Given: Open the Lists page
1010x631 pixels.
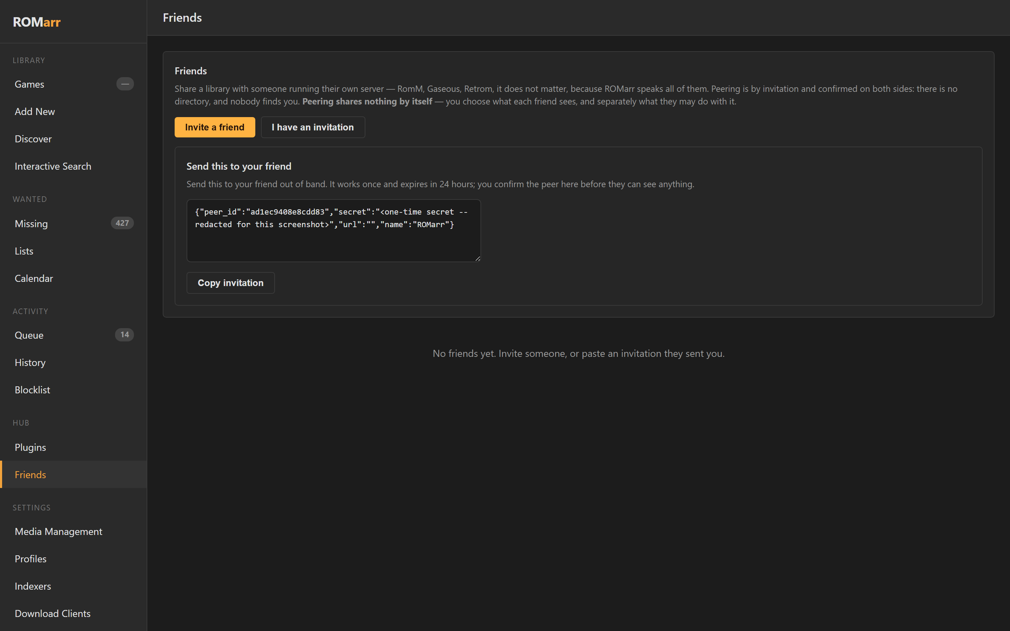Looking at the screenshot, I should point(73,251).
